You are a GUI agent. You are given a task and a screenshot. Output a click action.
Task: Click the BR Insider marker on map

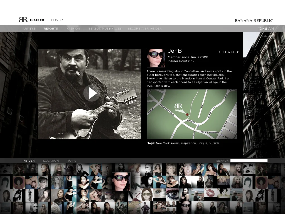point(179,107)
